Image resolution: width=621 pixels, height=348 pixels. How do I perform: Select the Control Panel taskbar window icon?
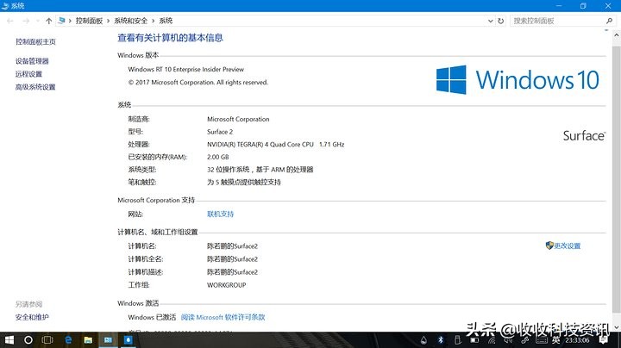click(x=108, y=340)
